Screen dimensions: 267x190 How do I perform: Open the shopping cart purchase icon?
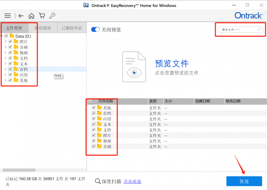click(41, 16)
